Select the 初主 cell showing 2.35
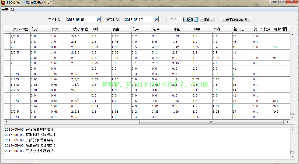Image resolution: width=299 pixels, height=164 pixels. 121,58
